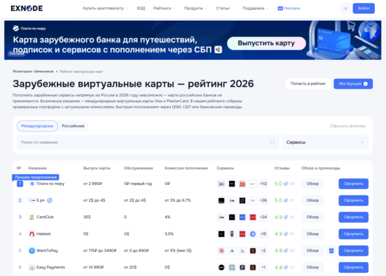Click reviews comment icon in E.pn row

click(286, 200)
